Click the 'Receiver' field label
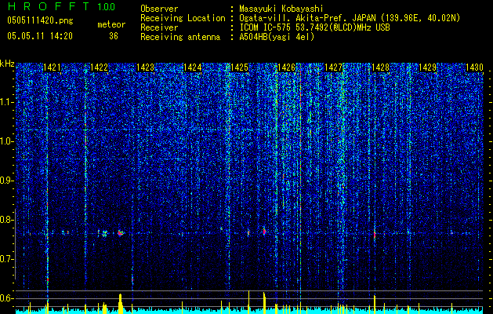493x314 pixels. (x=159, y=27)
